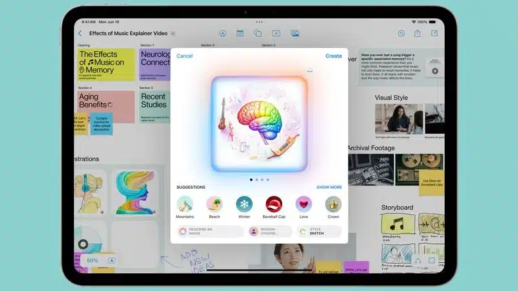Screen dimensions: 518x291
Task: Open the share icon in toolbar
Action: pos(418,33)
